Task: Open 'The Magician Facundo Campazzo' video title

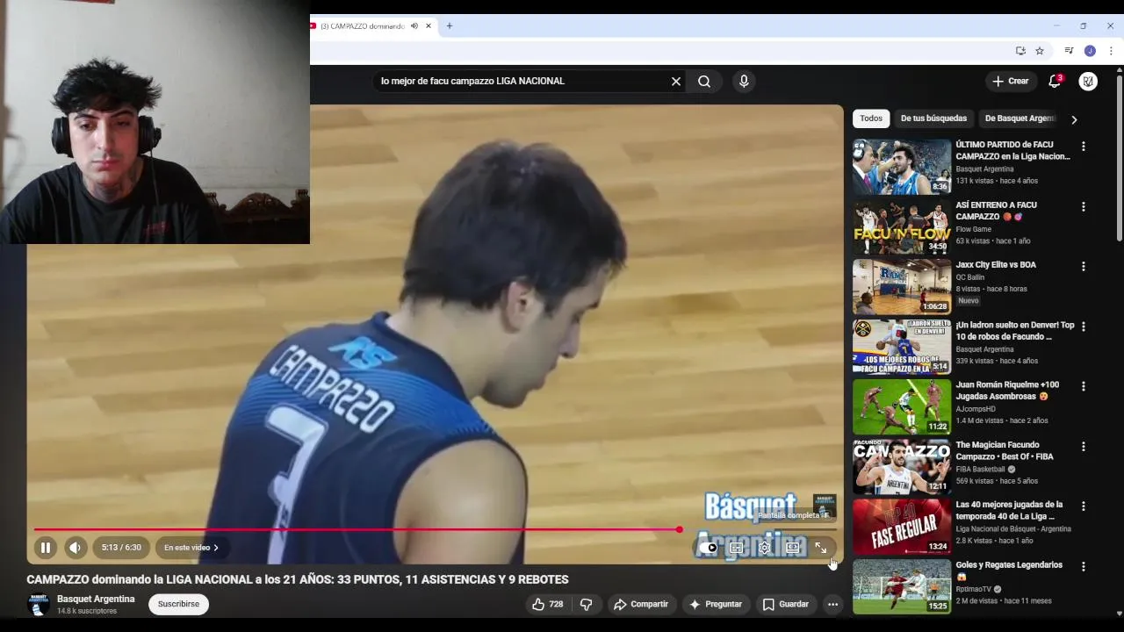Action: 1005,450
